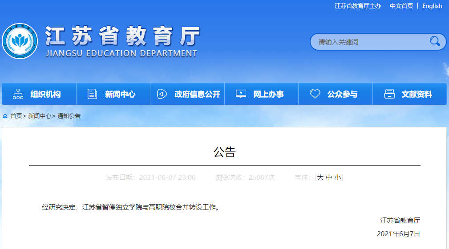The width and height of the screenshot is (449, 249).
Task: Open the 政府信息公开 menu label
Action: point(197,94)
